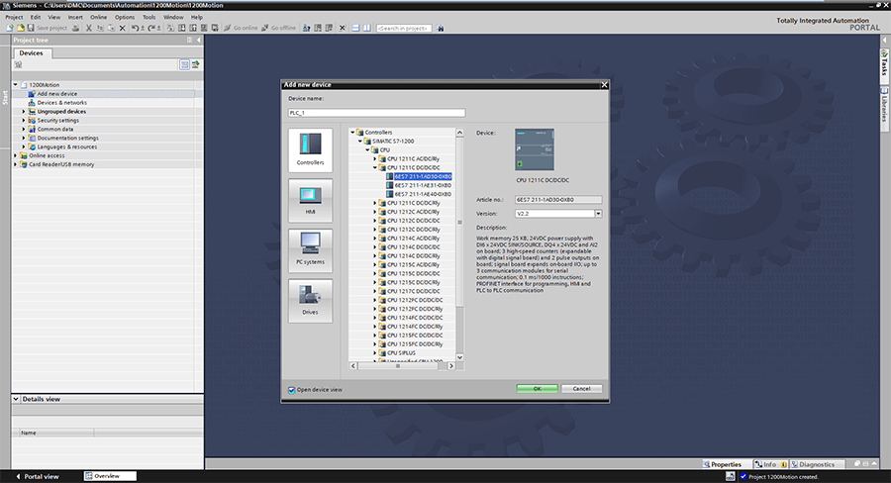Select the Drives category button

click(x=310, y=301)
